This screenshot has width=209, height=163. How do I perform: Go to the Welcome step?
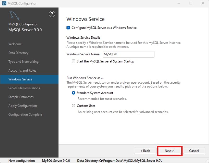(x=15, y=44)
